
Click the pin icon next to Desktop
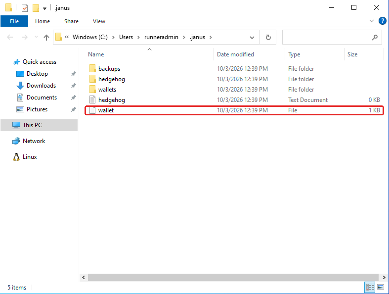(74, 74)
